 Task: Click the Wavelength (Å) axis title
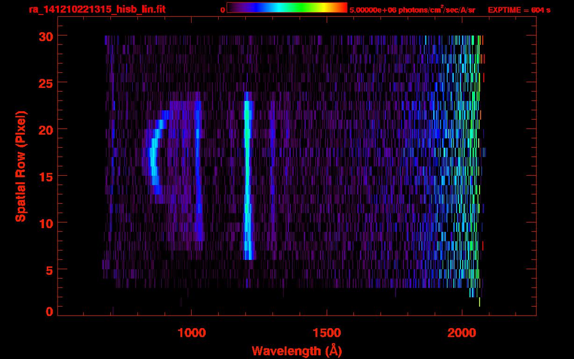pyautogui.click(x=297, y=350)
